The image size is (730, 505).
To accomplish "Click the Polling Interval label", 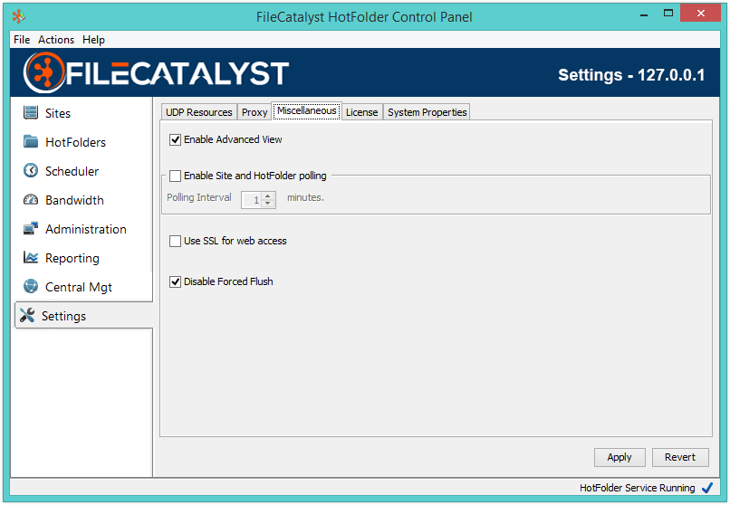I will point(198,197).
